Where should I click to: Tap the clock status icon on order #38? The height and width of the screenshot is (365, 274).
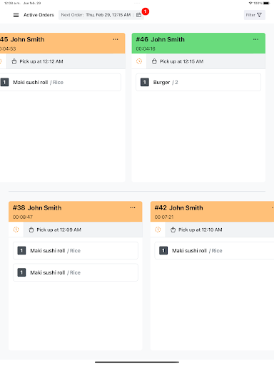tap(16, 230)
